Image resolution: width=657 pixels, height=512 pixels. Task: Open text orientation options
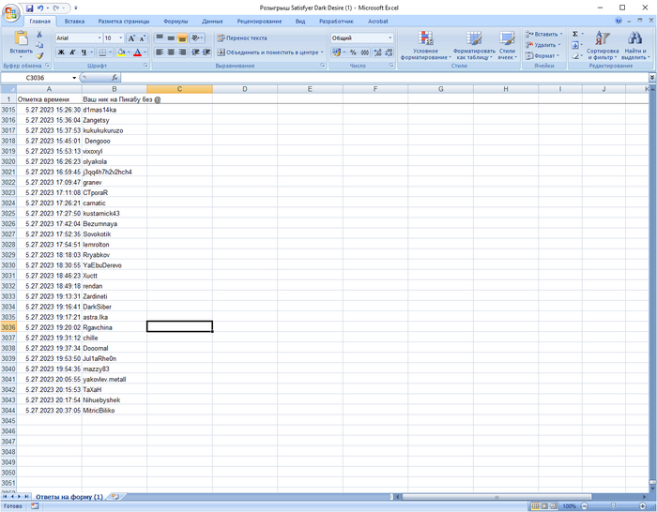pos(196,38)
